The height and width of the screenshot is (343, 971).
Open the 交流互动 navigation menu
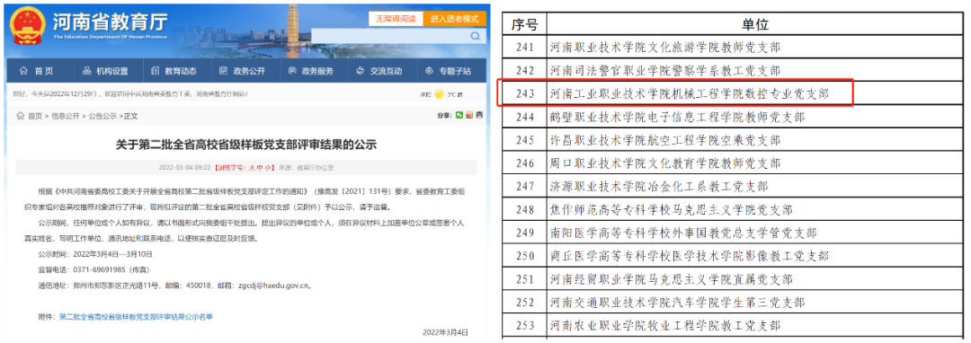[379, 71]
